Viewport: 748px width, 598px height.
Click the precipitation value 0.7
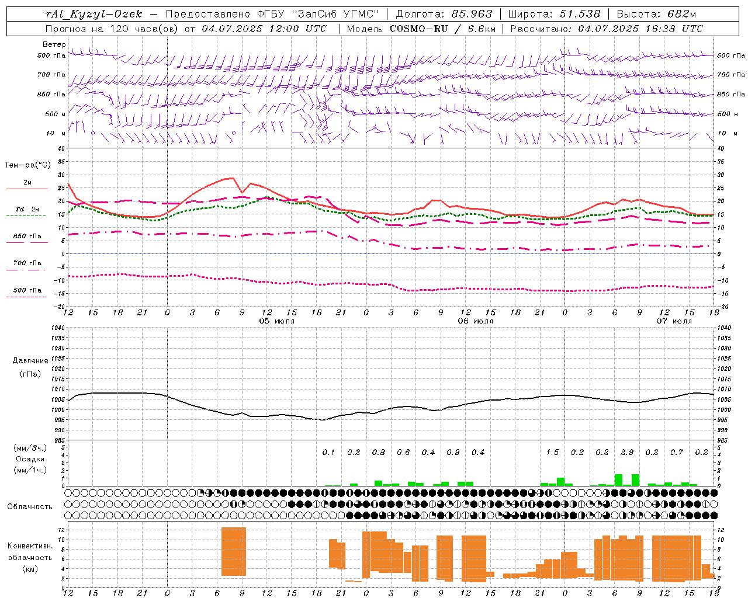coord(677,453)
